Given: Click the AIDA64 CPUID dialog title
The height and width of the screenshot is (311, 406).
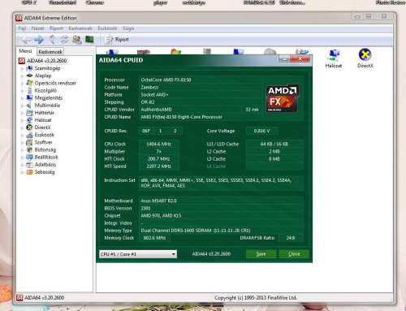Looking at the screenshot, I should point(121,60).
